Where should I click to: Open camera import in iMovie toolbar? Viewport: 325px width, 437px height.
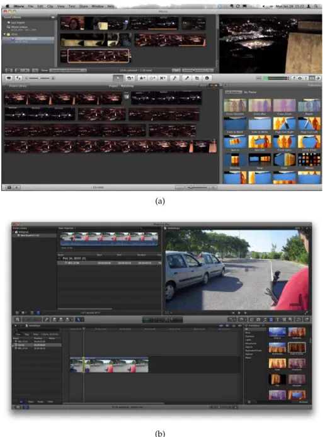pyautogui.click(x=9, y=78)
